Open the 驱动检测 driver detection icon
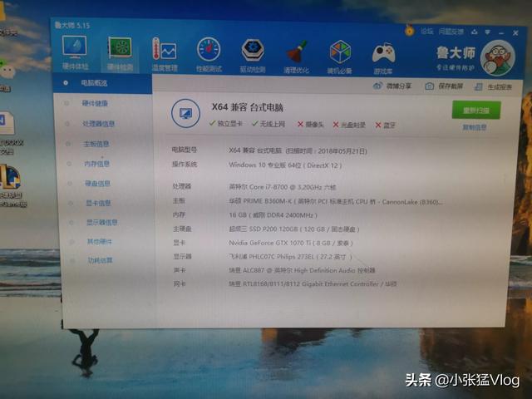The width and height of the screenshot is (532, 399). pyautogui.click(x=253, y=56)
